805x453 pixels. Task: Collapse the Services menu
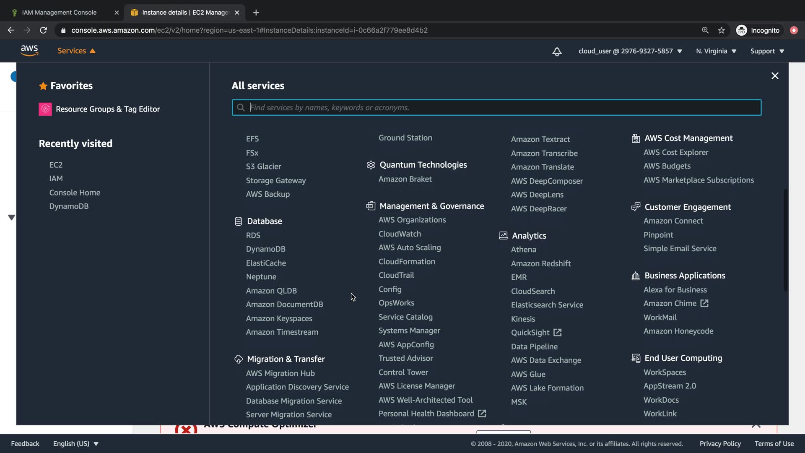pos(76,51)
